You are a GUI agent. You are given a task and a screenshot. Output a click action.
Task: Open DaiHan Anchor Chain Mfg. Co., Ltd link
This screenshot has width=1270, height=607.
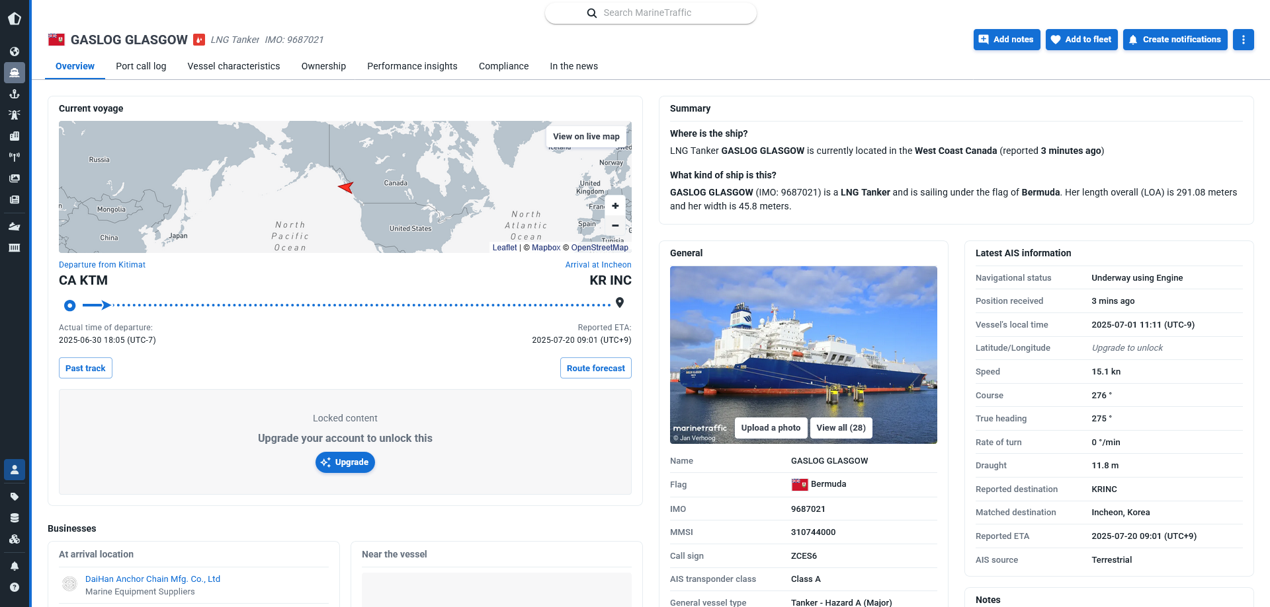153,579
